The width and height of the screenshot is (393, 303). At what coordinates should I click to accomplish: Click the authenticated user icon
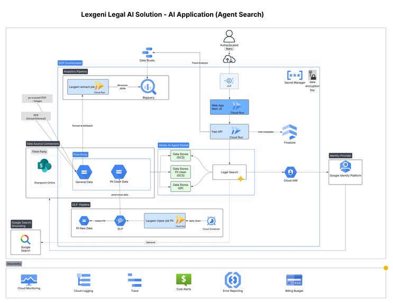[x=229, y=36]
